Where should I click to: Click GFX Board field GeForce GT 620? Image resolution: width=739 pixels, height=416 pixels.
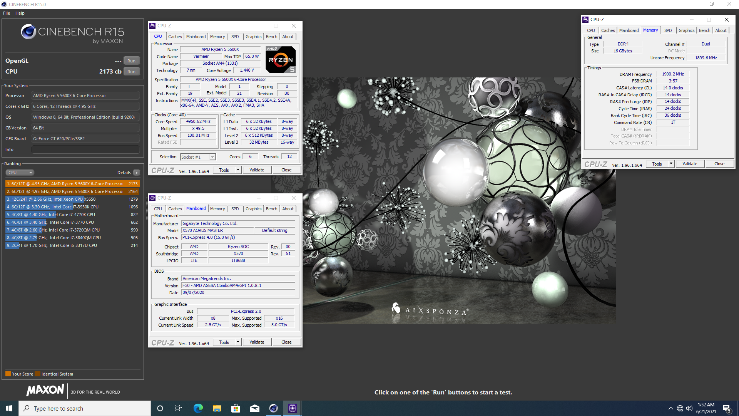pos(85,139)
